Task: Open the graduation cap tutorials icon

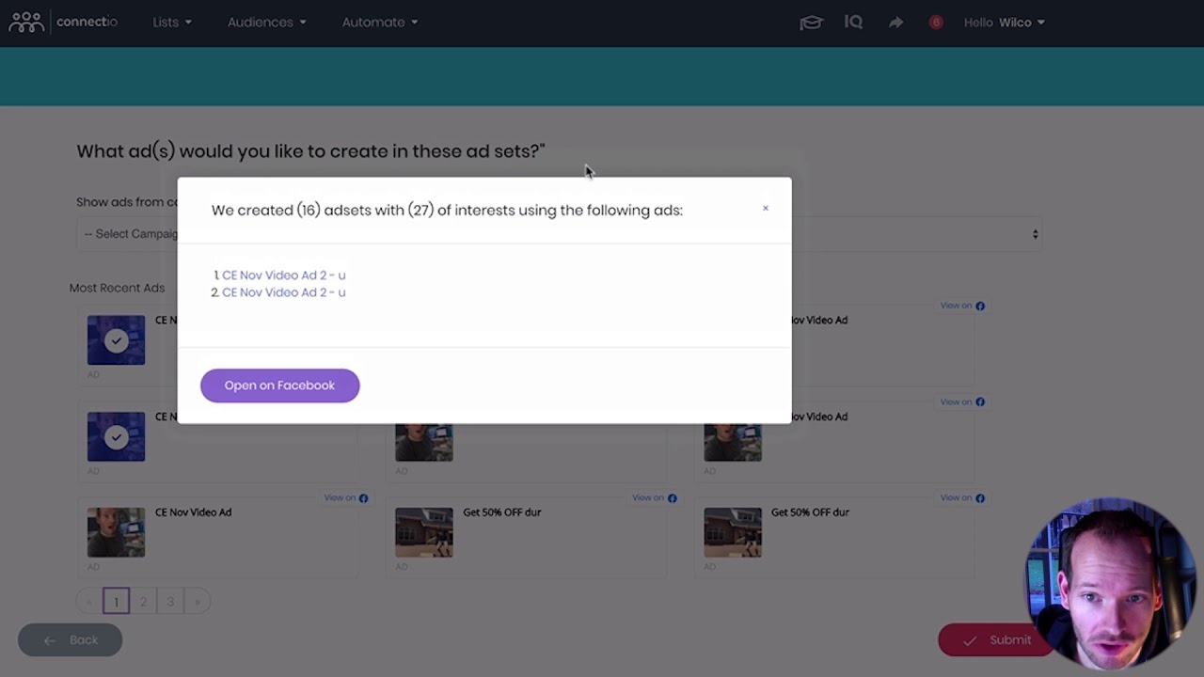Action: [x=811, y=22]
